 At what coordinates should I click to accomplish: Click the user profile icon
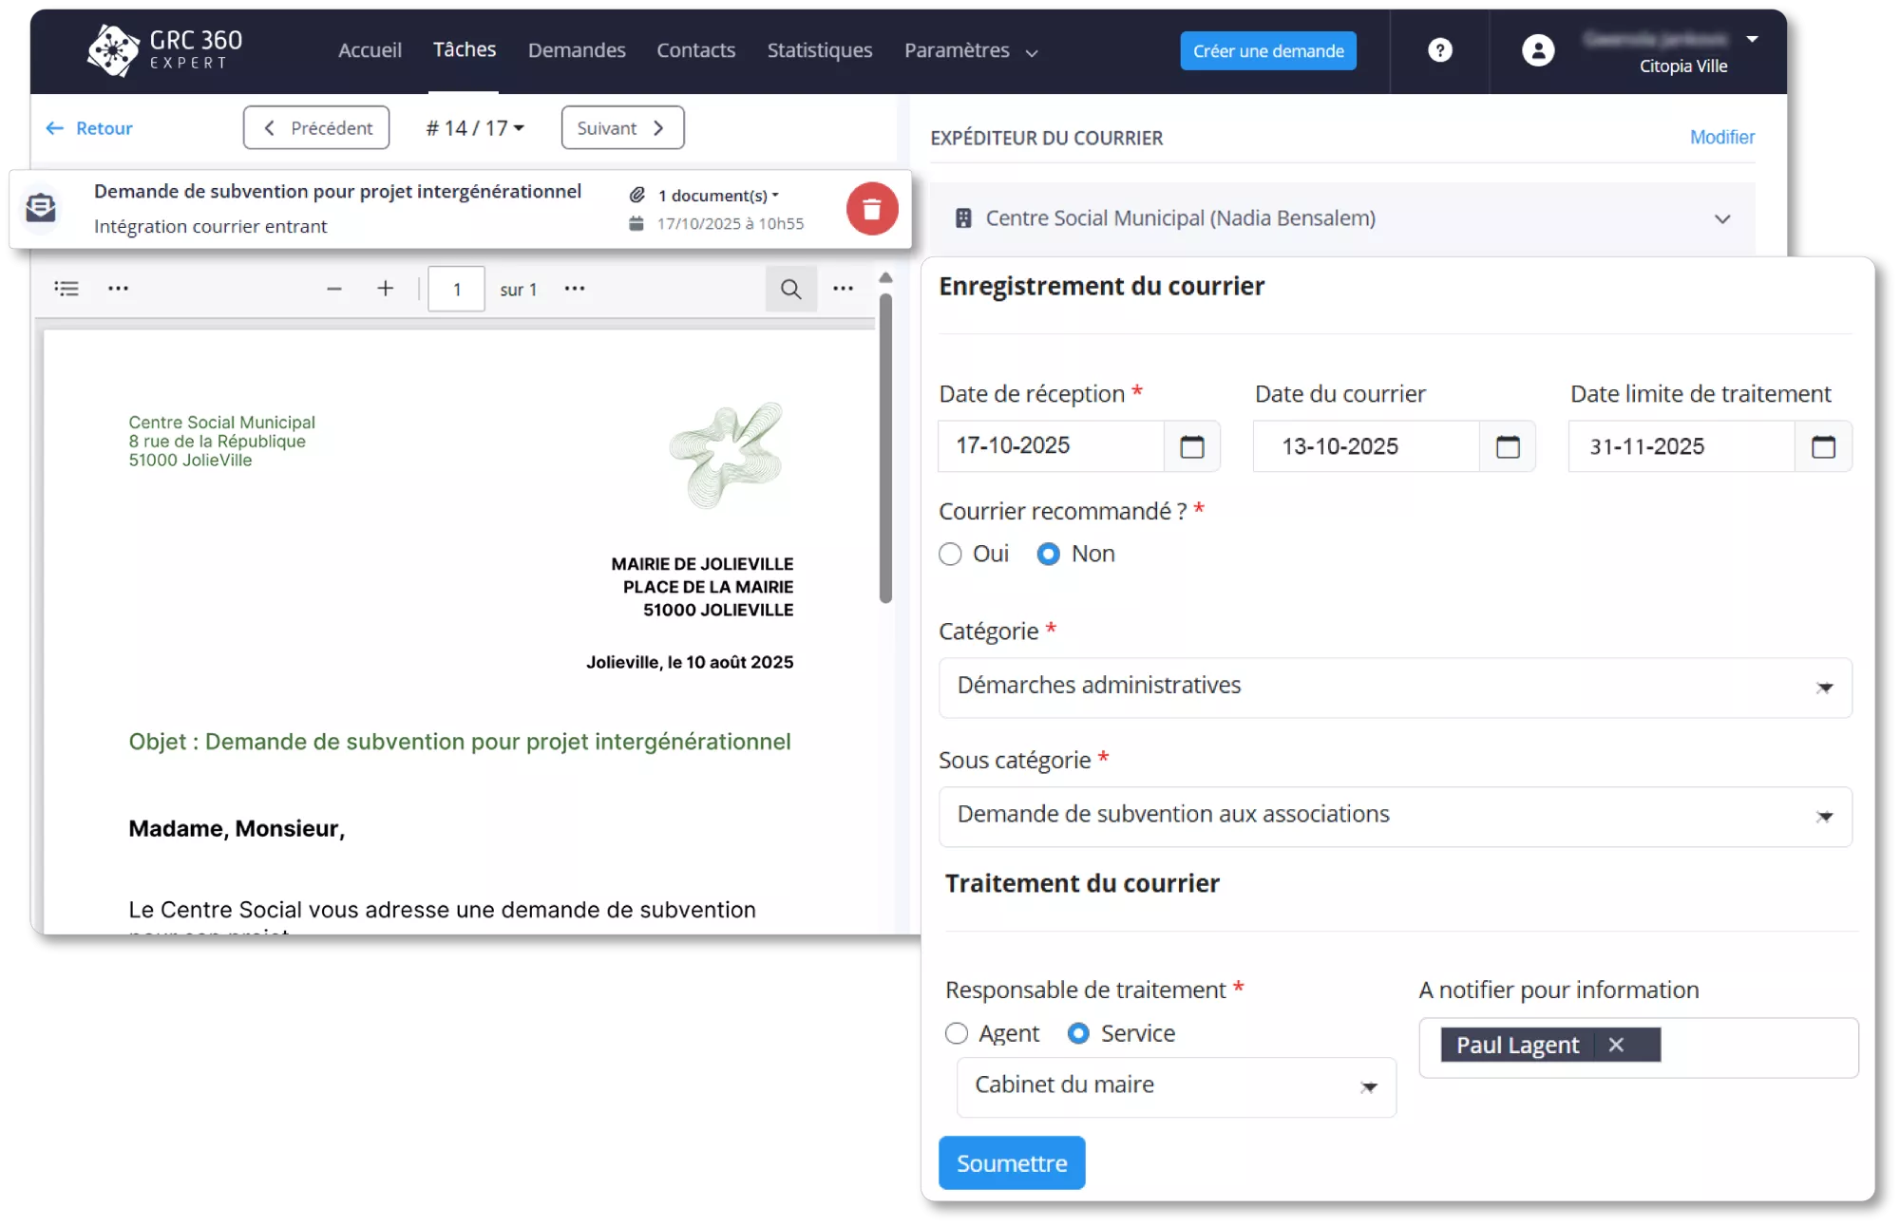1539,50
